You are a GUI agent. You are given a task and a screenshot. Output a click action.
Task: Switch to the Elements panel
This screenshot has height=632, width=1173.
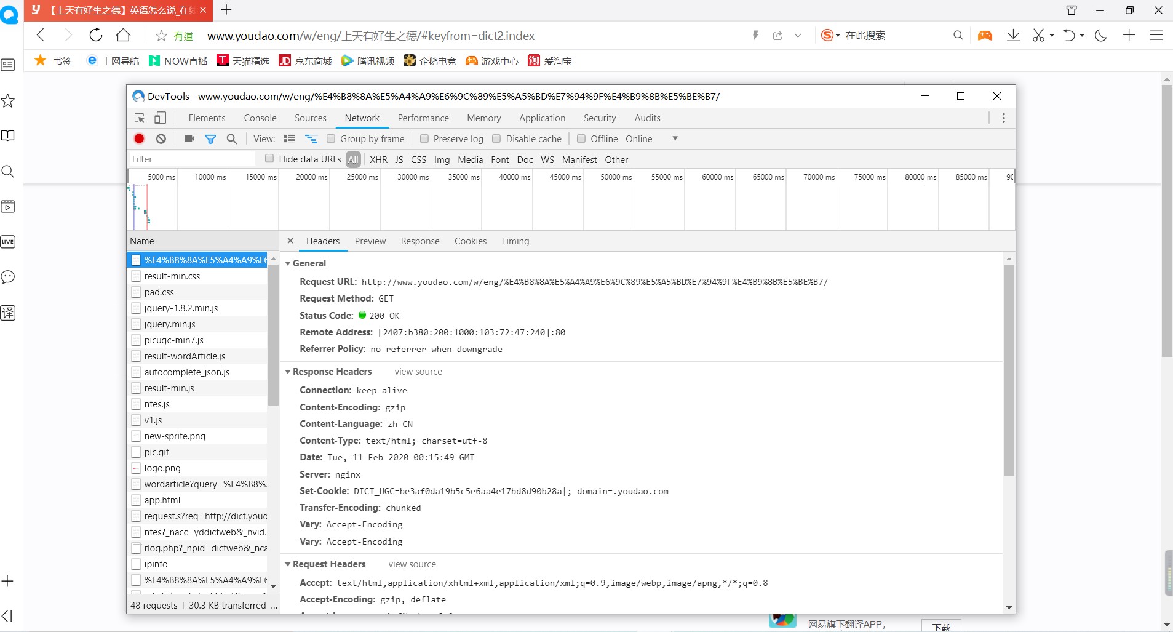coord(207,118)
